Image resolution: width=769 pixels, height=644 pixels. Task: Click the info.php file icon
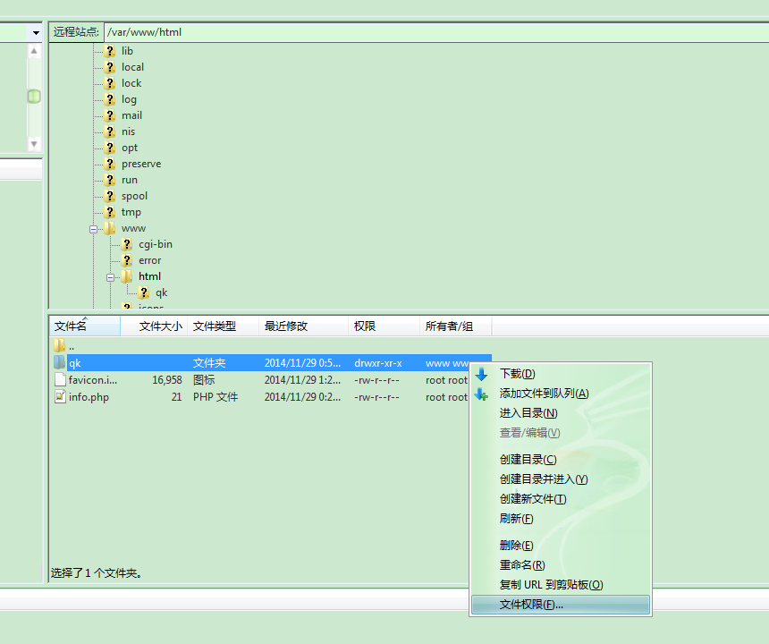[x=60, y=397]
